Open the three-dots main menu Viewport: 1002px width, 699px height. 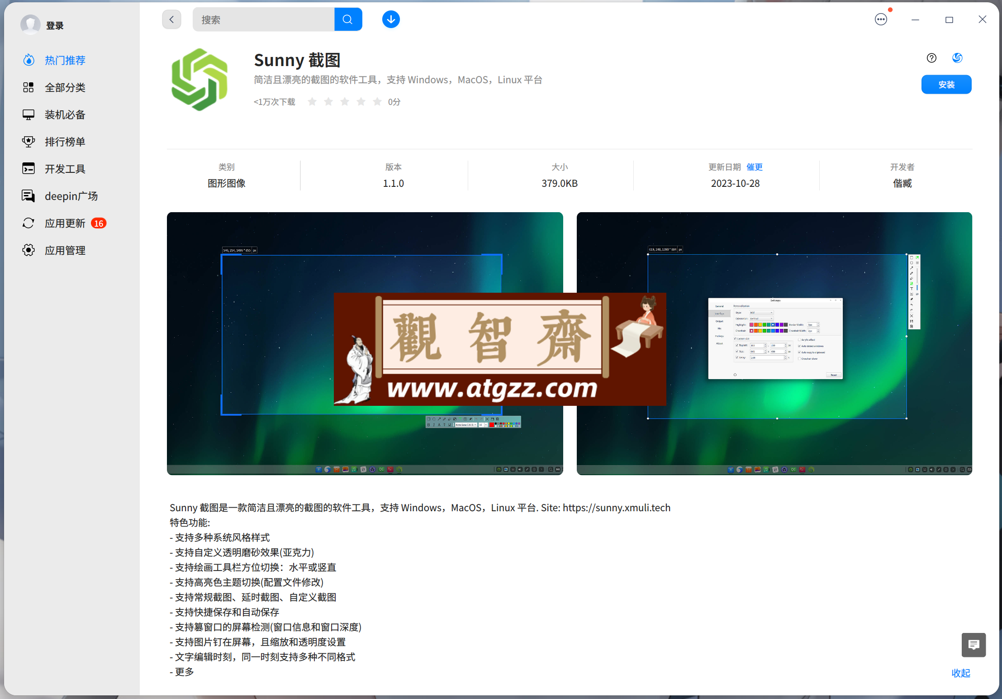click(881, 19)
